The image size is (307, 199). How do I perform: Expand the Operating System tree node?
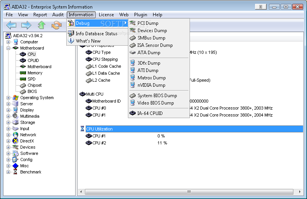point(8,98)
